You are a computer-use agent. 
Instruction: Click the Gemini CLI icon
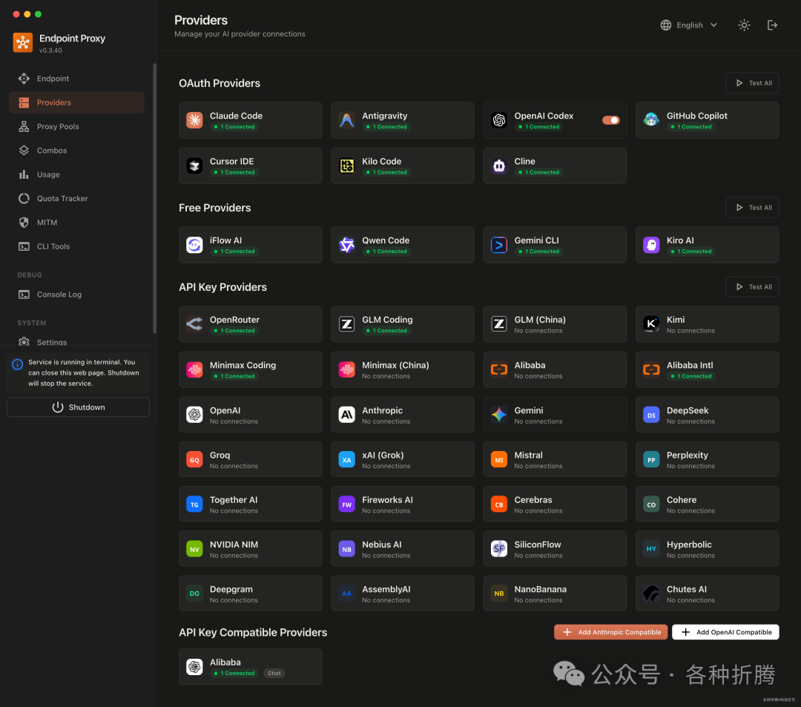(x=498, y=245)
